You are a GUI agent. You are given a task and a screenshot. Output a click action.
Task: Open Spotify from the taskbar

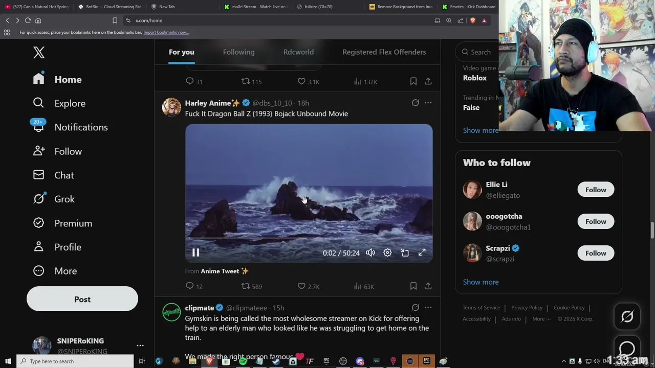(243, 361)
